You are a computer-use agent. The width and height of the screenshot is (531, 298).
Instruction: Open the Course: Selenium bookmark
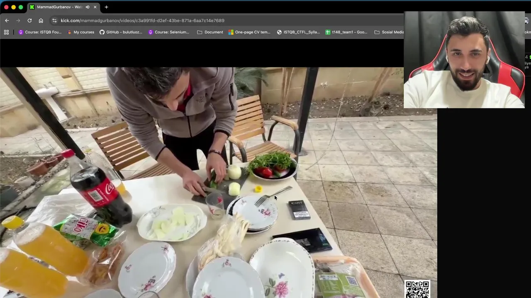(x=168, y=32)
